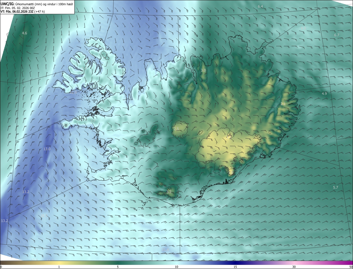
Task: Click the title text 'Úrkomumætti (mm) og vindur í 100m hæð'
Action: click(44, 4)
